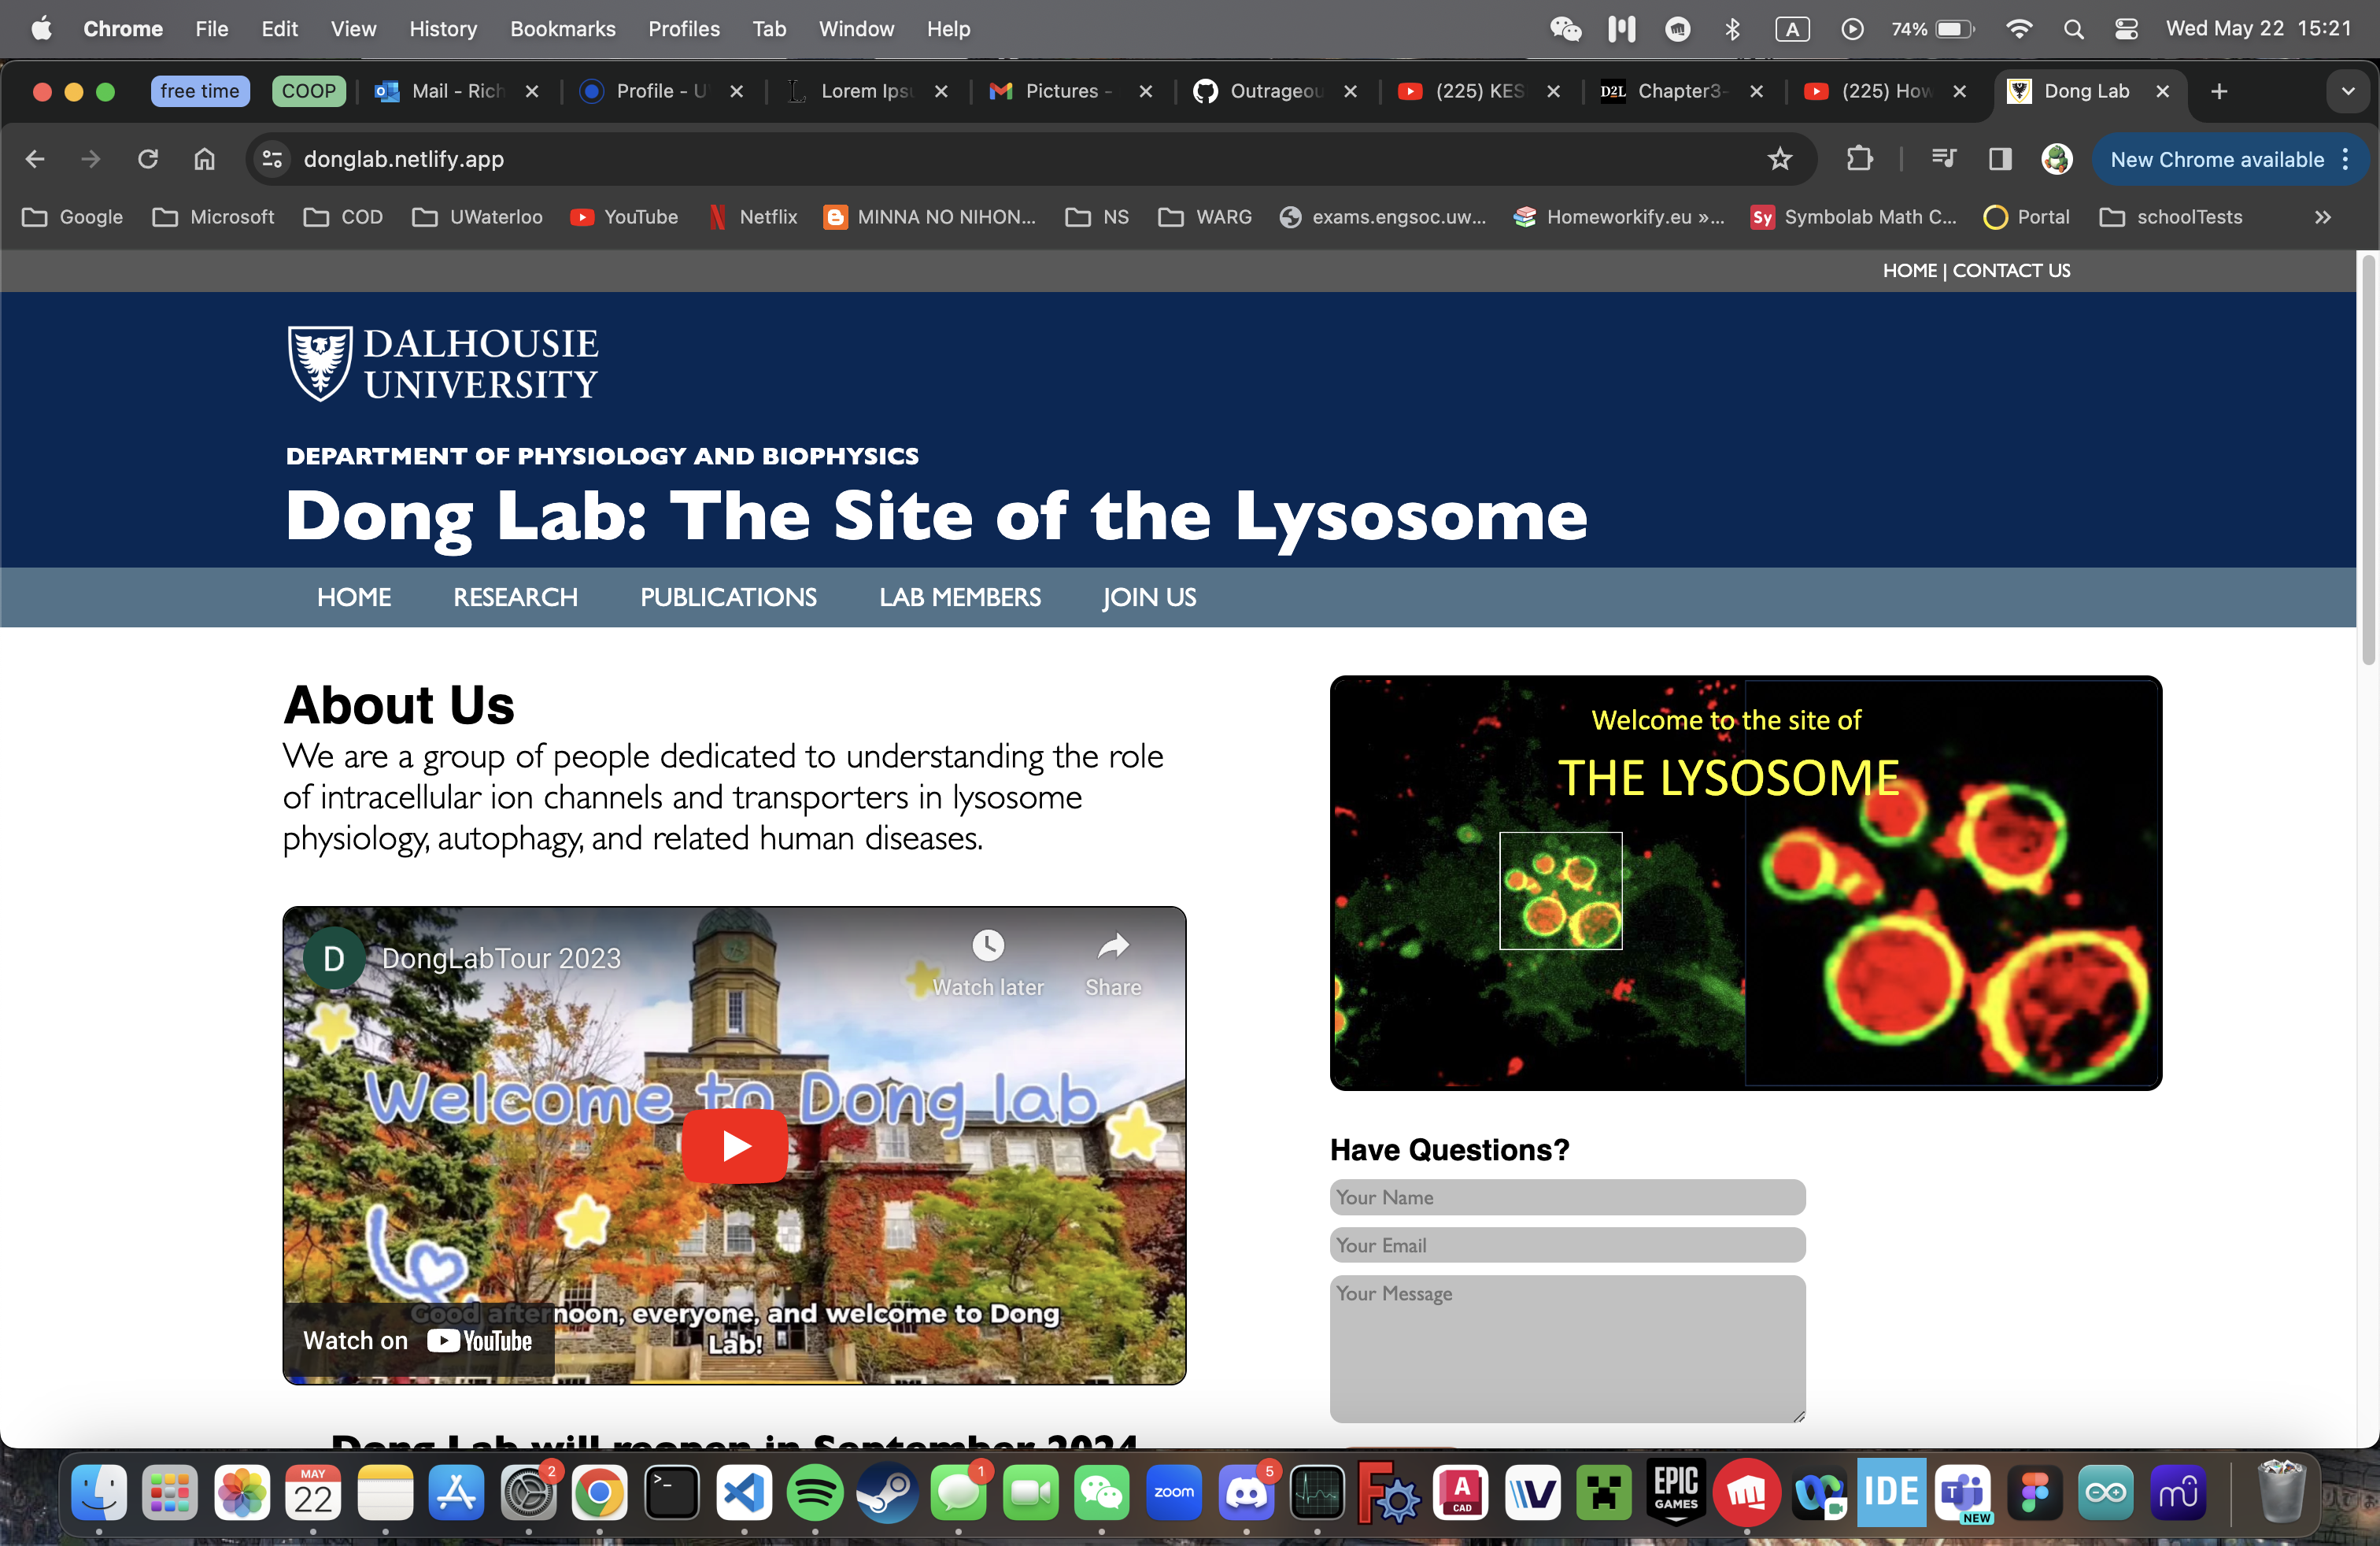This screenshot has width=2380, height=1546.
Task: Open the Chrome extensions puzzle icon
Action: (1859, 159)
